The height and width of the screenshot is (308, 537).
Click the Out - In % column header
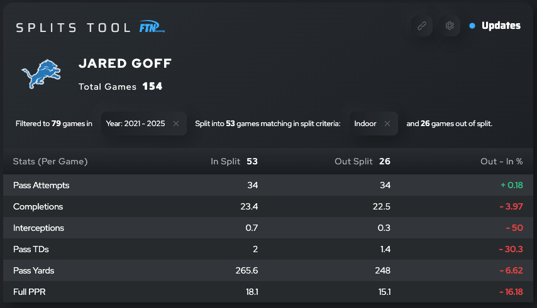[501, 161]
